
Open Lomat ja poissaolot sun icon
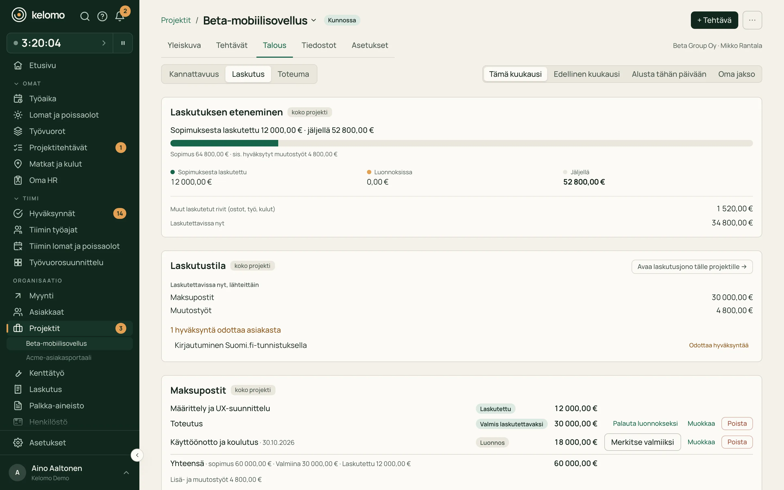pyautogui.click(x=18, y=115)
